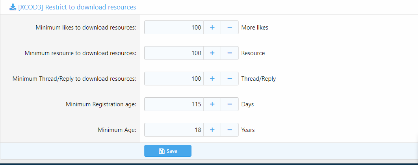Increase minimum registration age days
This screenshot has width=418, height=165.
pyautogui.click(x=212, y=104)
